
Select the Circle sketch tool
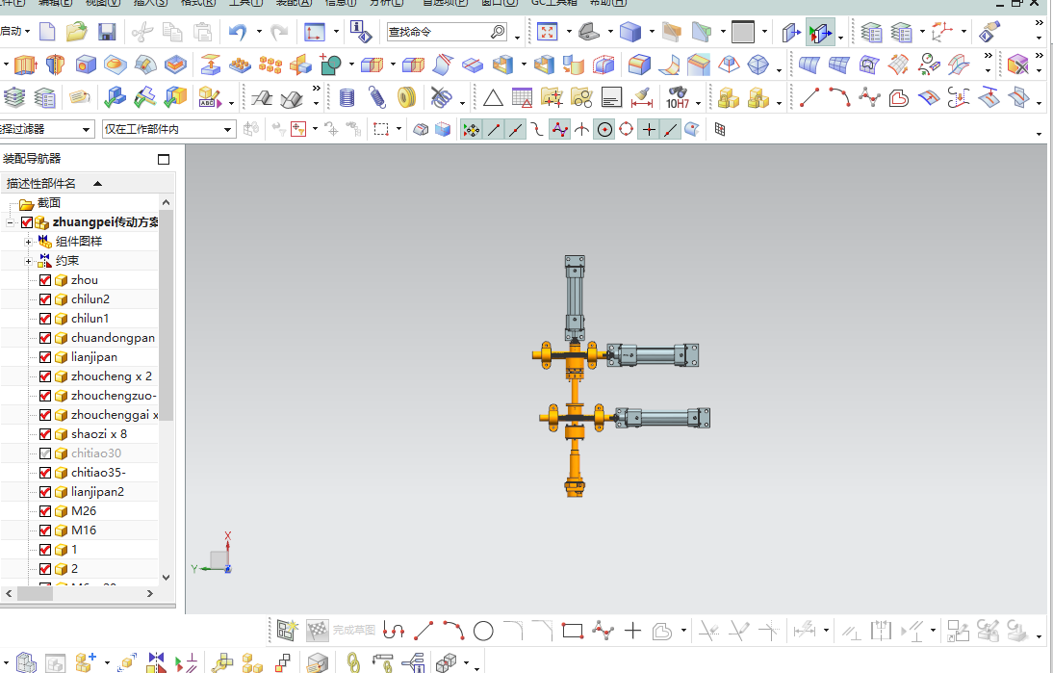pyautogui.click(x=483, y=631)
